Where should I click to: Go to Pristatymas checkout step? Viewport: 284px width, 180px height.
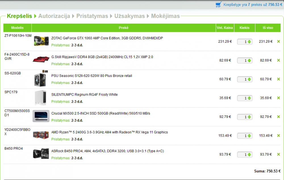[x=92, y=16]
